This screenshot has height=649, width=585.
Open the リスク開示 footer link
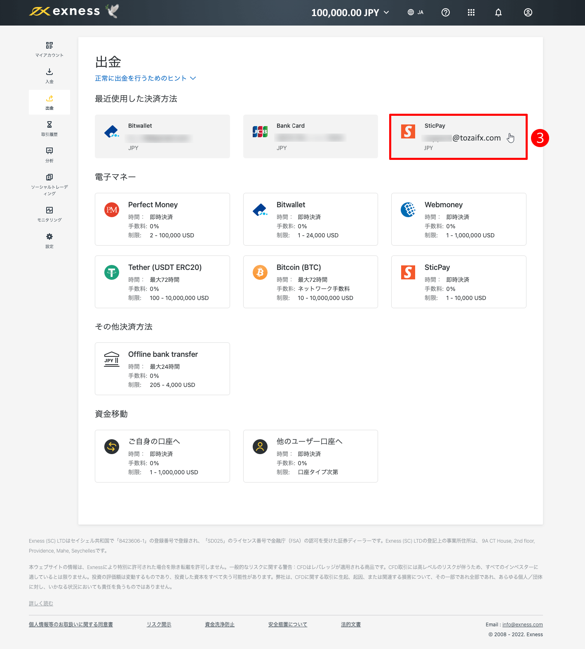(159, 625)
